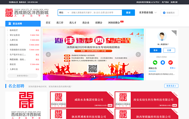Screen dimensions: 189x119
Task: Open the 找企业 nav item
Action: tap(86, 23)
